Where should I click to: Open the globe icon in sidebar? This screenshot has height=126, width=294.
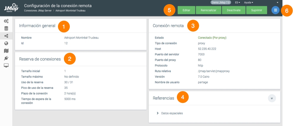(x=6, y=43)
